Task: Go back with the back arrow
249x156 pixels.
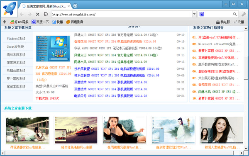Action: [22, 14]
